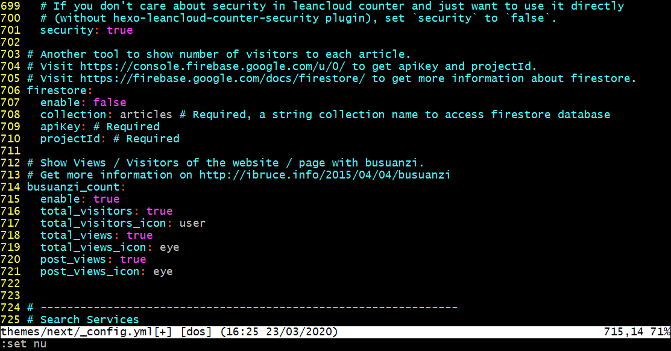Image resolution: width=671 pixels, height=351 pixels.
Task: Click the 'projectId' setting name
Action: pyautogui.click(x=70, y=139)
